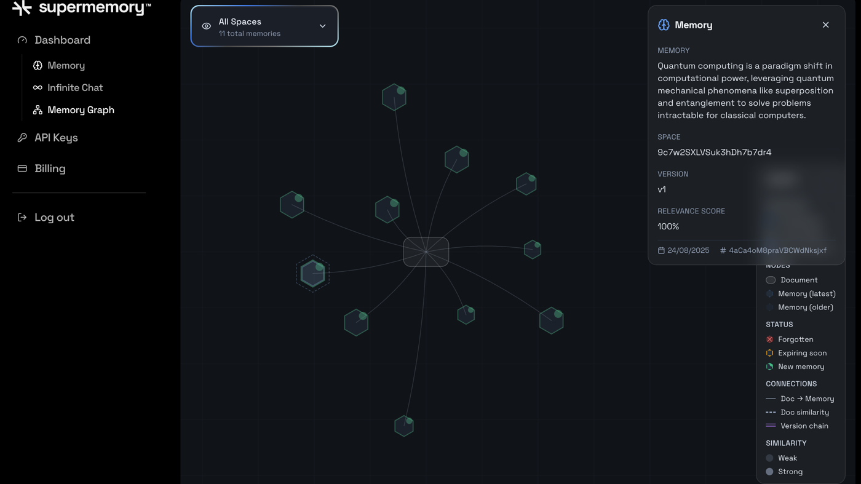The height and width of the screenshot is (484, 861).
Task: Click the "Memory (older)" legend label
Action: pyautogui.click(x=806, y=307)
